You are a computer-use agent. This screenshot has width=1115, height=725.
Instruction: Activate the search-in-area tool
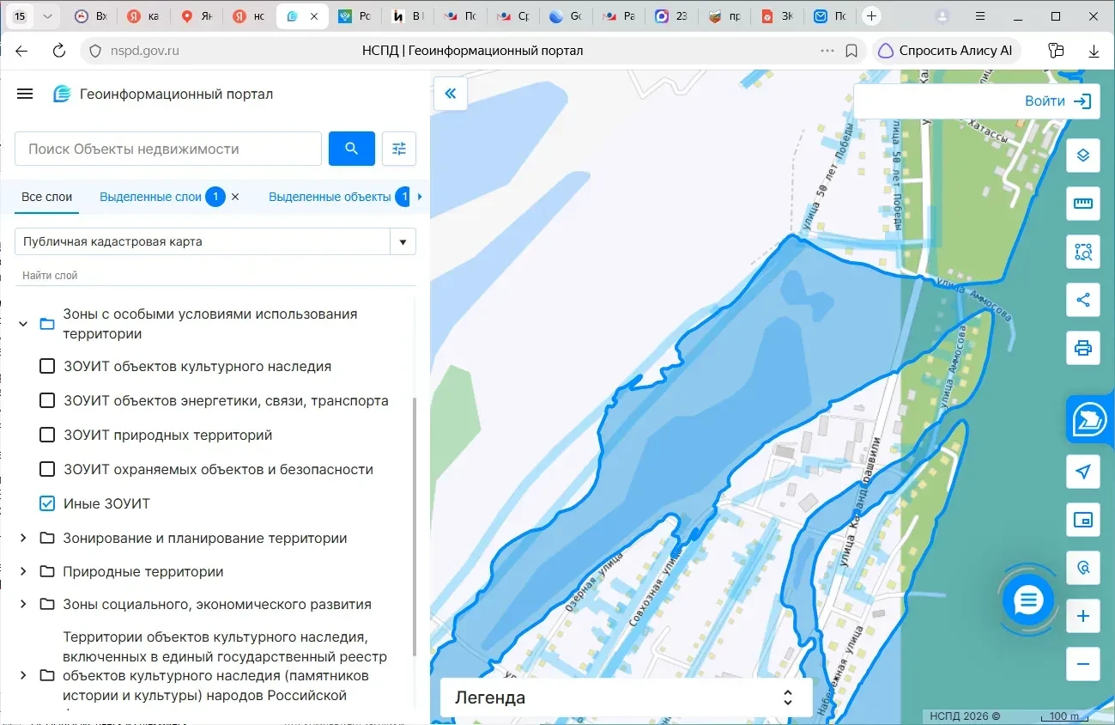(x=1083, y=252)
